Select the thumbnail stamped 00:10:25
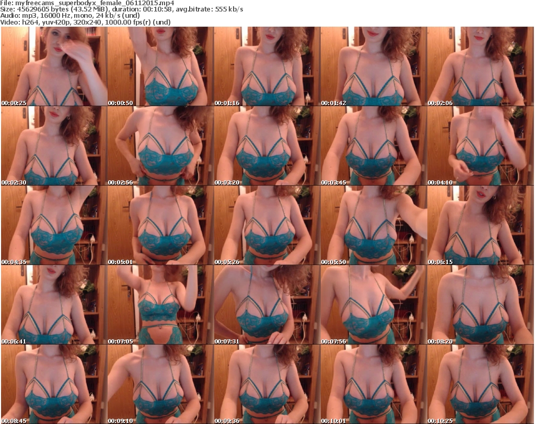 481,384
